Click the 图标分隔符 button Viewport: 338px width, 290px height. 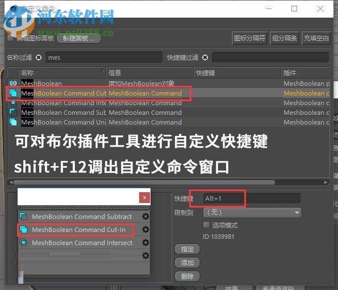pos(249,38)
